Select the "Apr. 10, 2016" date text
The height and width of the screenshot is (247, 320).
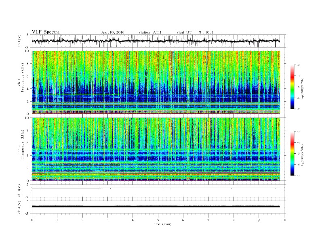point(113,32)
